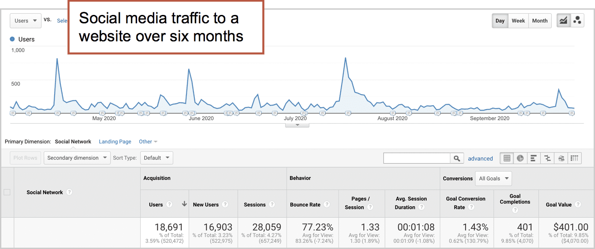Click the May 2020 axis label
Screen dimensions: 595x249
point(104,118)
